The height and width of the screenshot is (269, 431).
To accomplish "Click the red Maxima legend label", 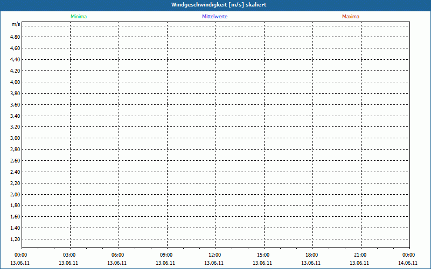I will pos(351,17).
